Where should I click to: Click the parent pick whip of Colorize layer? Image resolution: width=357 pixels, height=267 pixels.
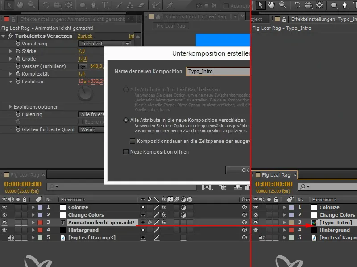[245, 207]
